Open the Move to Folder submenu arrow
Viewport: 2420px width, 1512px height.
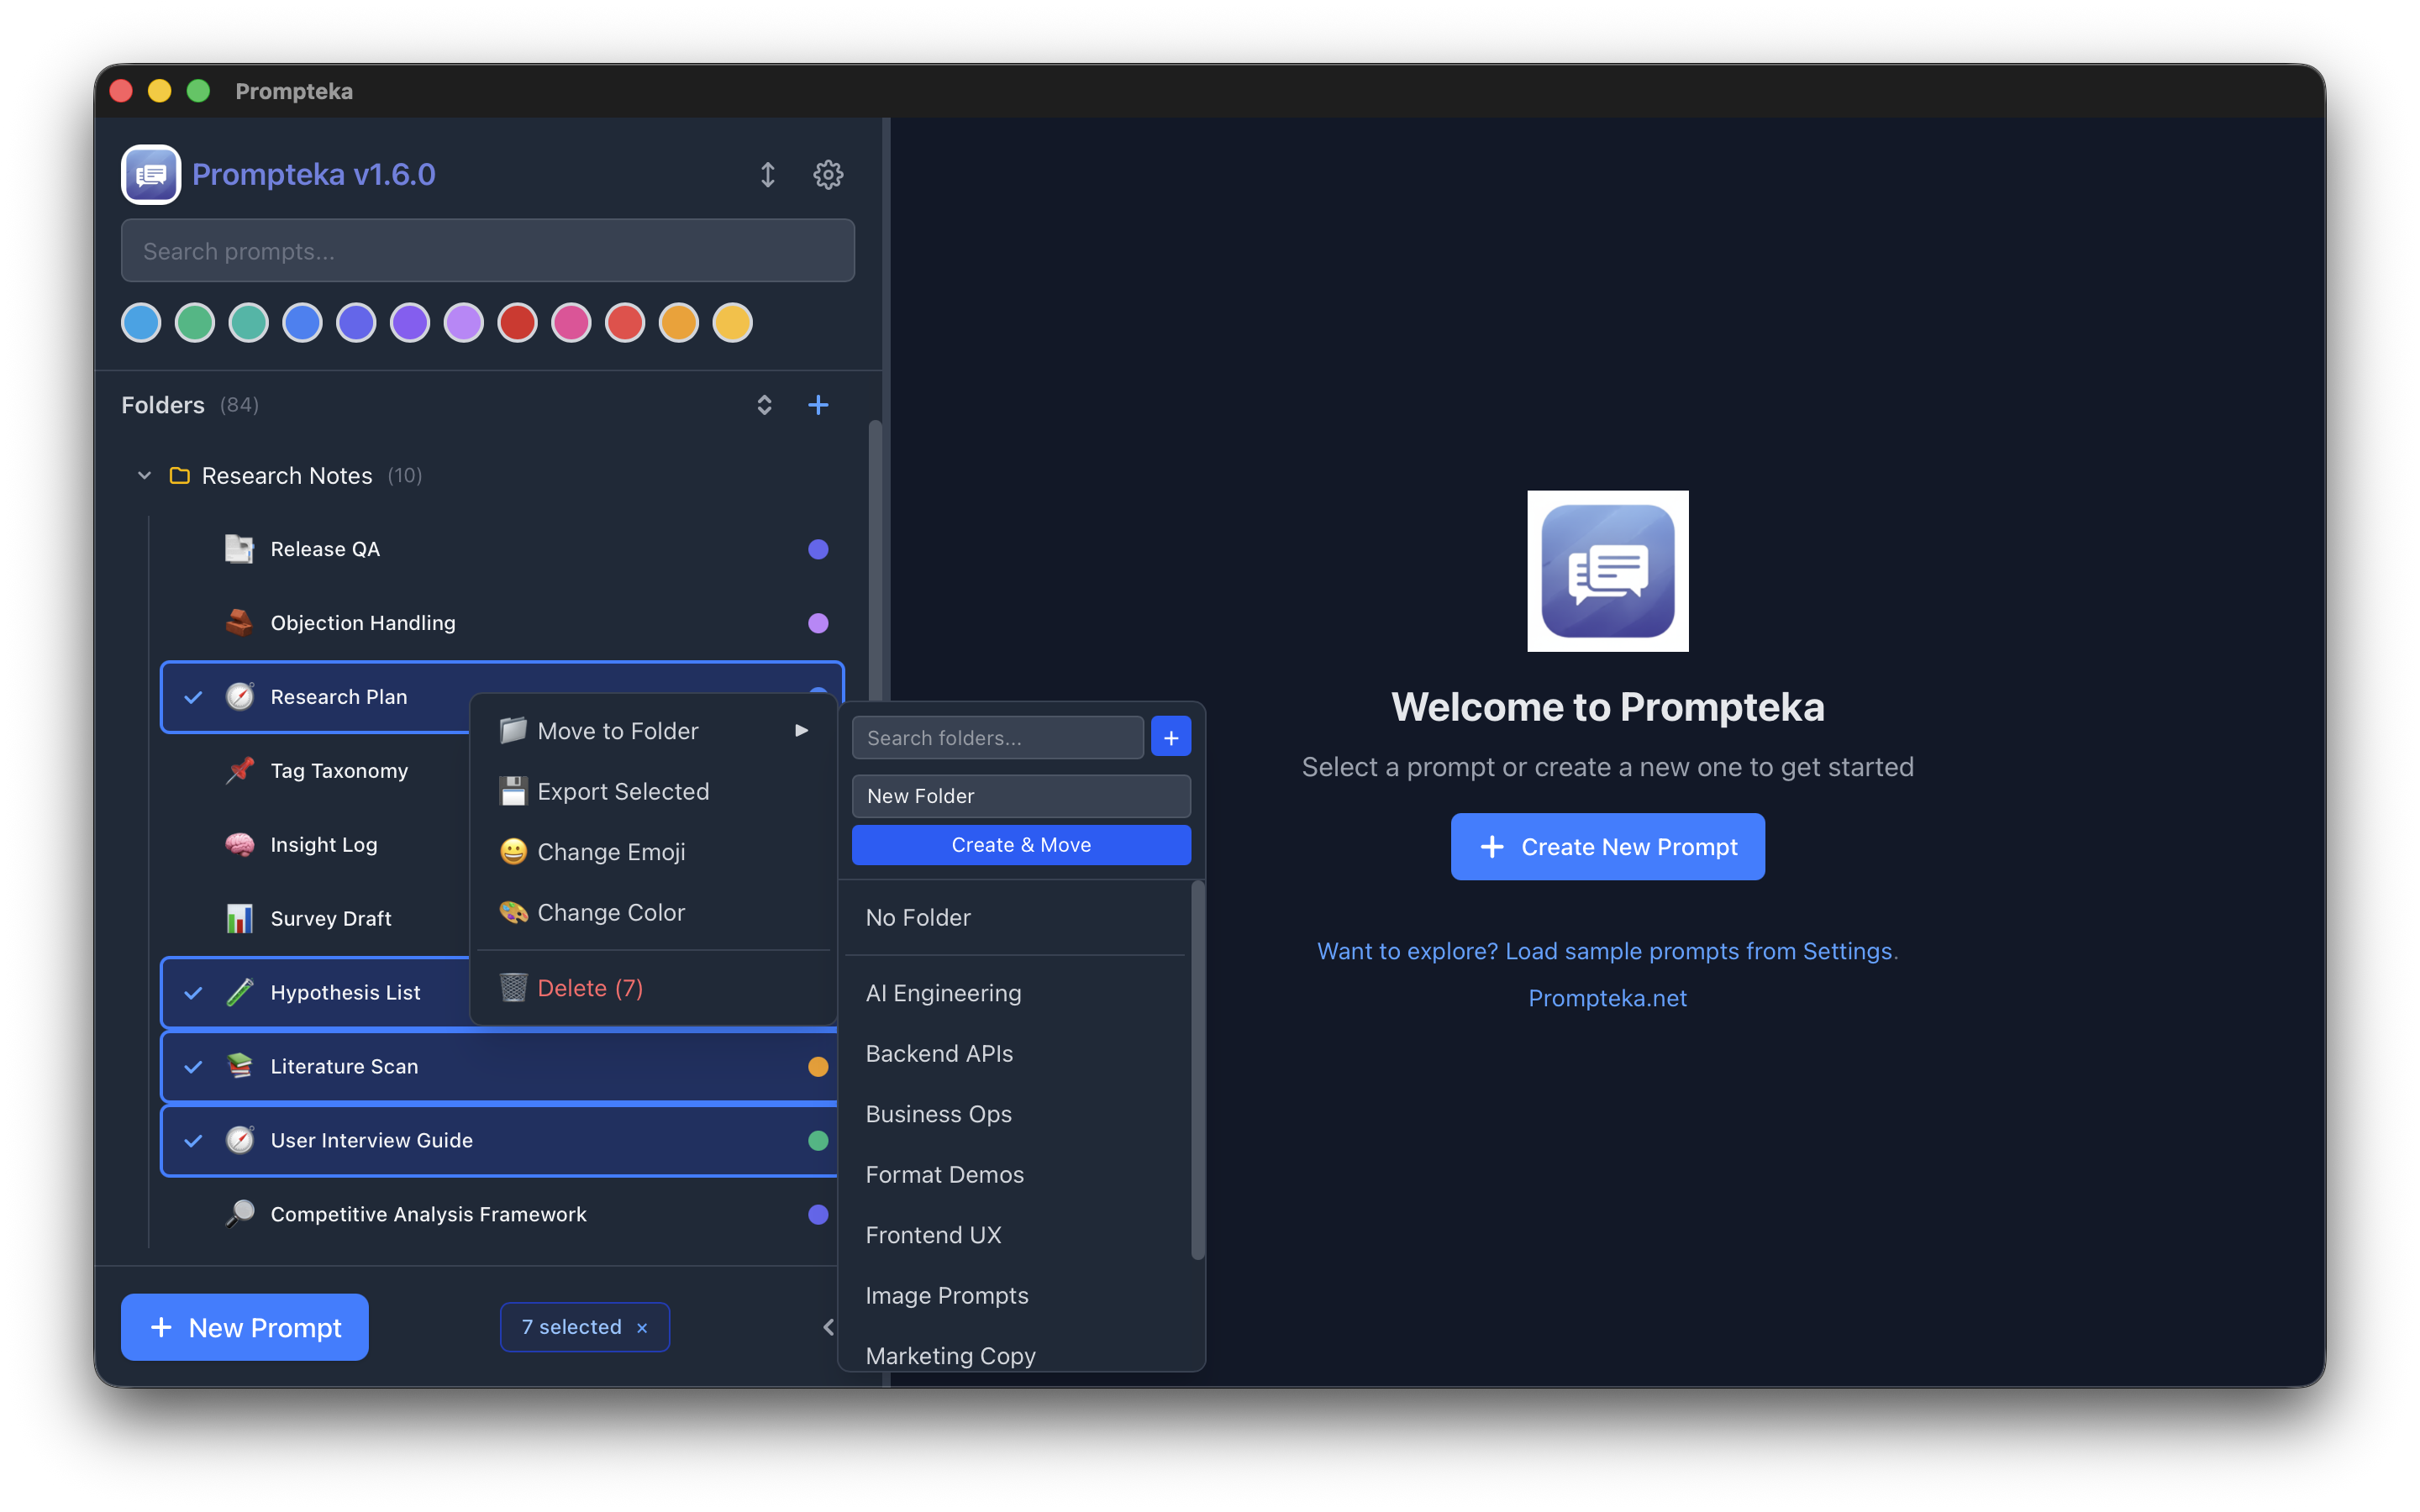tap(801, 730)
